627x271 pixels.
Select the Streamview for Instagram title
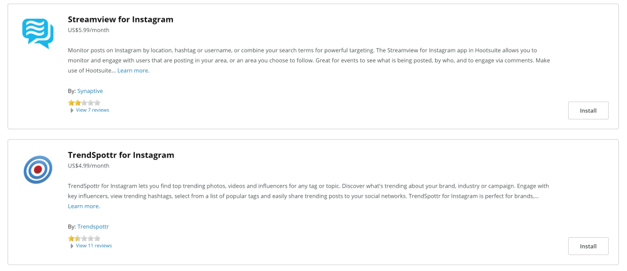click(x=121, y=19)
